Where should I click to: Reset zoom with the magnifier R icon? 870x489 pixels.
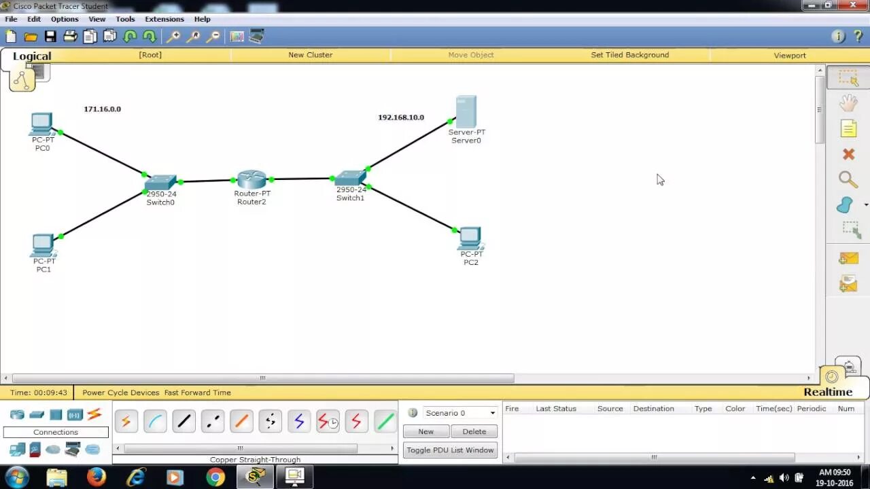tap(194, 37)
